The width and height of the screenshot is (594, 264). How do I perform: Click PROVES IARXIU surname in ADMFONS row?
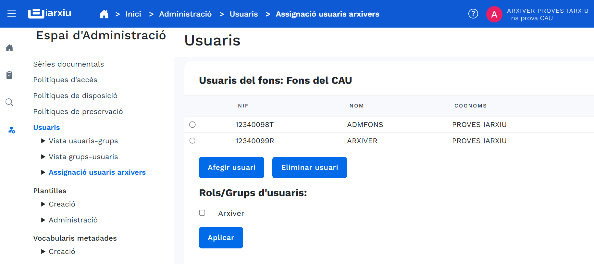(x=479, y=125)
